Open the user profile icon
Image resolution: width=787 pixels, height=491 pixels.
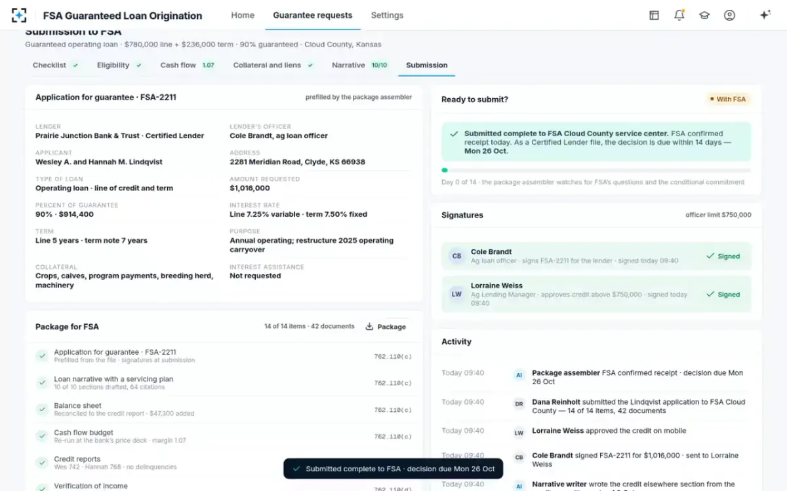pos(729,15)
